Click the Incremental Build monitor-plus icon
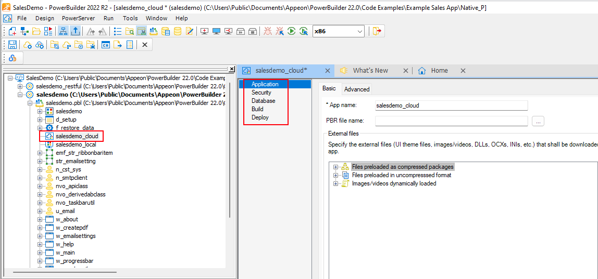This screenshot has width=598, height=279. [204, 31]
